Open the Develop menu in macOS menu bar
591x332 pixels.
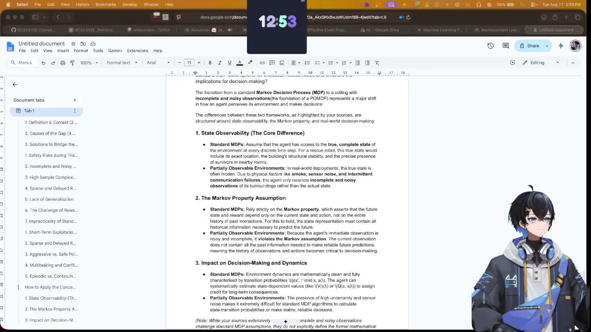[130, 4]
